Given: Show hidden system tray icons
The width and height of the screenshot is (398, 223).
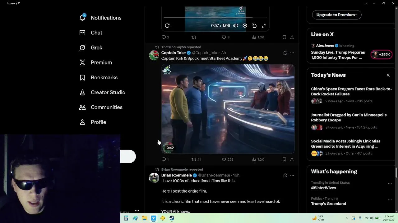Looking at the screenshot, I should click(347, 218).
